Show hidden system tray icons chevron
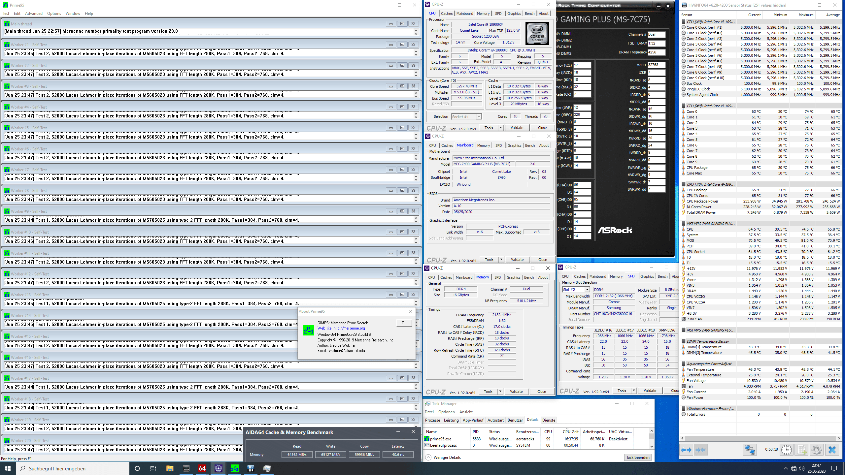Image resolution: width=845 pixels, height=475 pixels. (786, 468)
